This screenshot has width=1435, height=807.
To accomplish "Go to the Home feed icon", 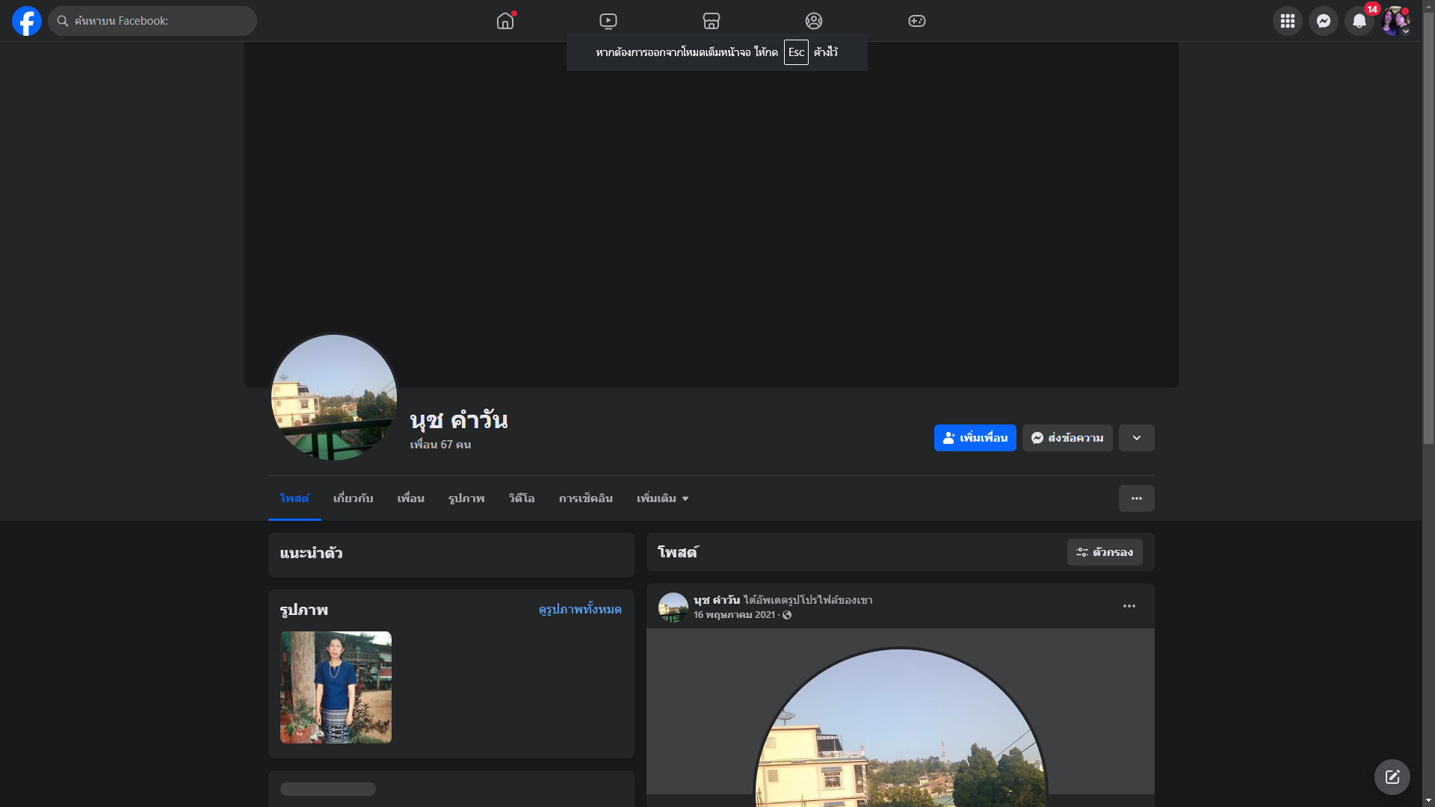I will point(505,21).
